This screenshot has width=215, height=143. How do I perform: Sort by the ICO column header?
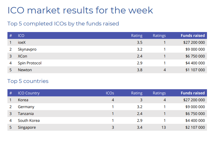click(x=21, y=36)
